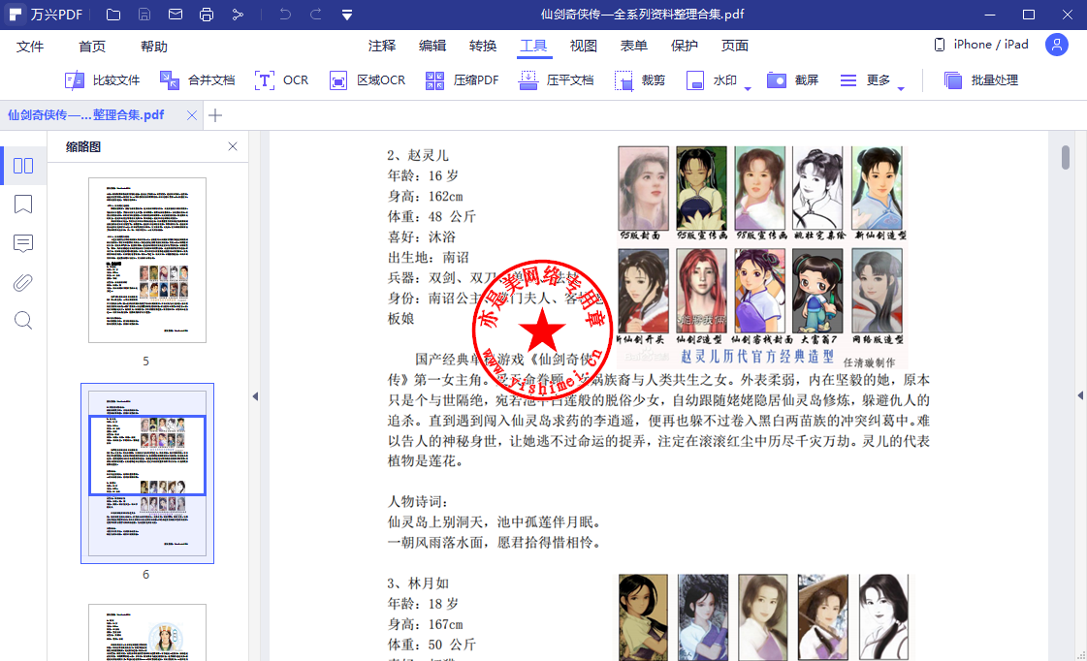Print the document via printer icon

(x=207, y=15)
